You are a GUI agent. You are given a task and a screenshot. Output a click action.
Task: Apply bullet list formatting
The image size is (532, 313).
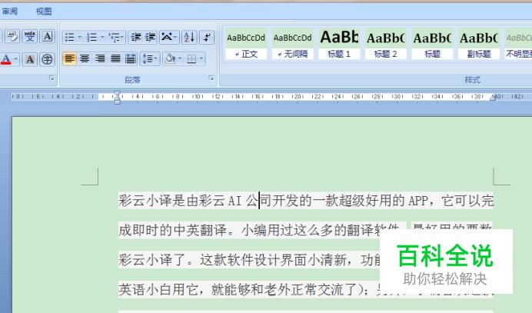[69, 37]
